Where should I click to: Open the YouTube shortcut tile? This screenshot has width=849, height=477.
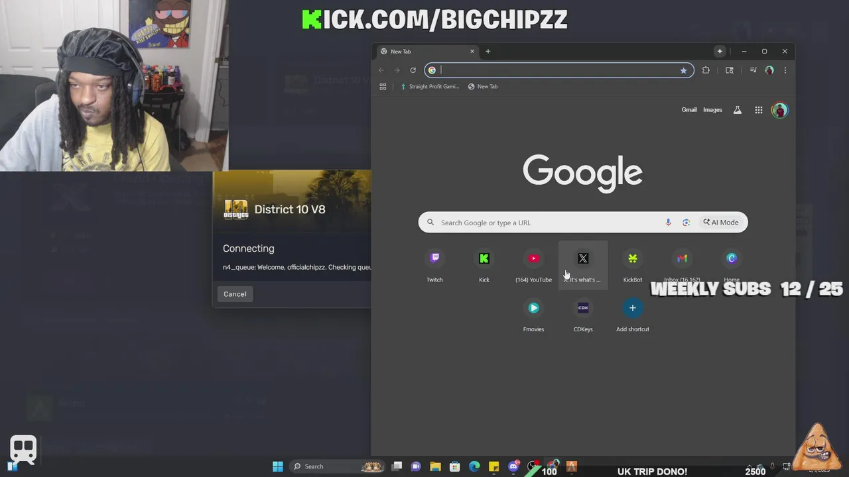[x=533, y=266]
